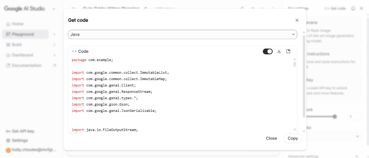Click the "package com.example;" code line
The height and width of the screenshot is (158, 369).
92,60
